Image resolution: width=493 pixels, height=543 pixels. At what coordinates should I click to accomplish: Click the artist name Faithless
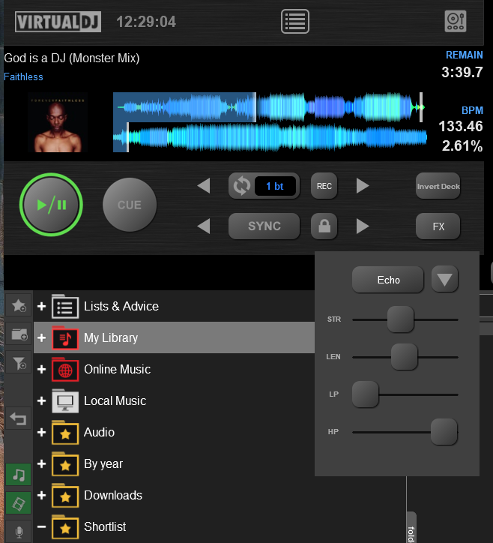click(x=23, y=77)
